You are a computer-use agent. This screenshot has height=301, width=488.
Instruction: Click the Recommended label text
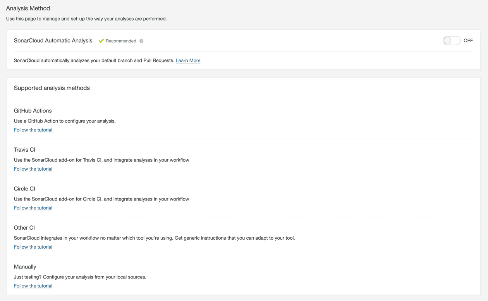121,41
